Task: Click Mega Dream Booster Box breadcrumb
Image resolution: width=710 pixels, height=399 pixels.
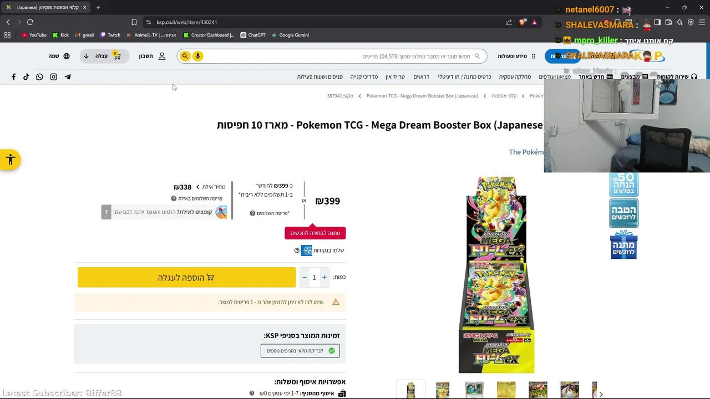Action: coord(422,96)
